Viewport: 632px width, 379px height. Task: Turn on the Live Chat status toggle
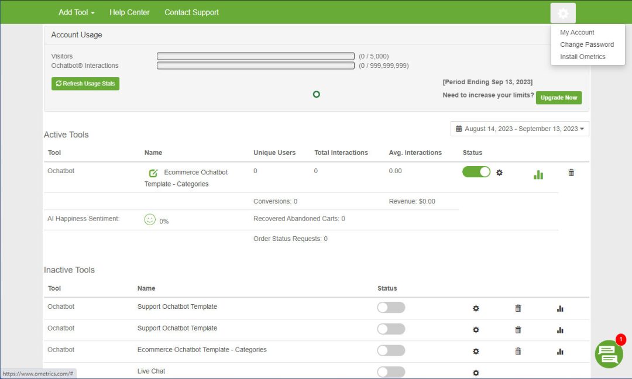(391, 372)
